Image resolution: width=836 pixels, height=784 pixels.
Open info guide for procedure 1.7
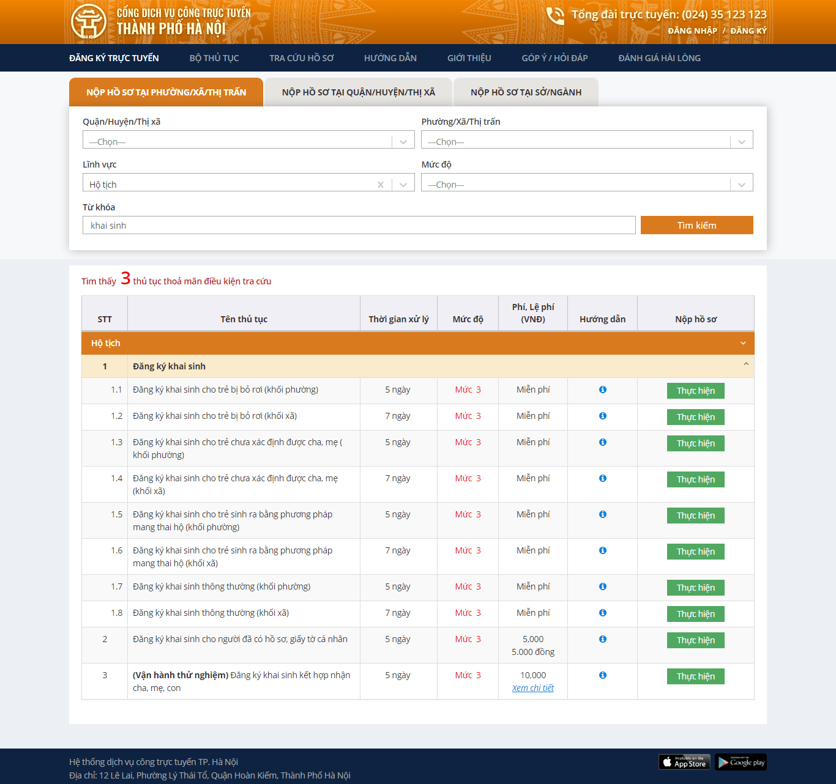click(x=603, y=586)
